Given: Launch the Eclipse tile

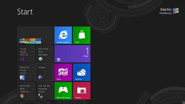Looking at the screenshot, I should [45, 72].
